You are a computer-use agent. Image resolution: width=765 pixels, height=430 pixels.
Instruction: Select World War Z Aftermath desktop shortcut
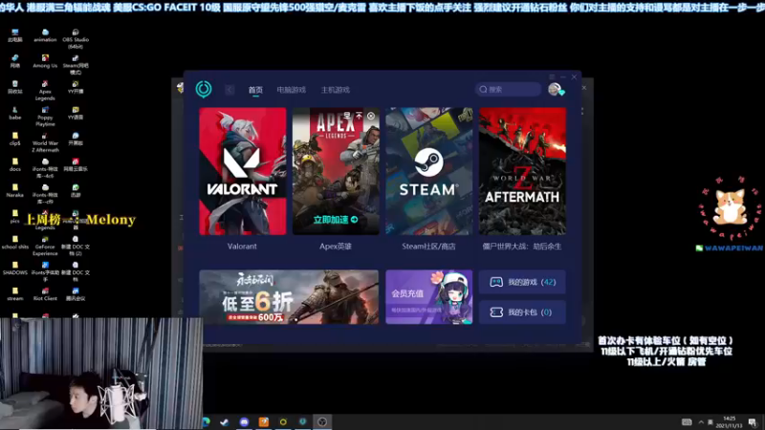(x=45, y=142)
